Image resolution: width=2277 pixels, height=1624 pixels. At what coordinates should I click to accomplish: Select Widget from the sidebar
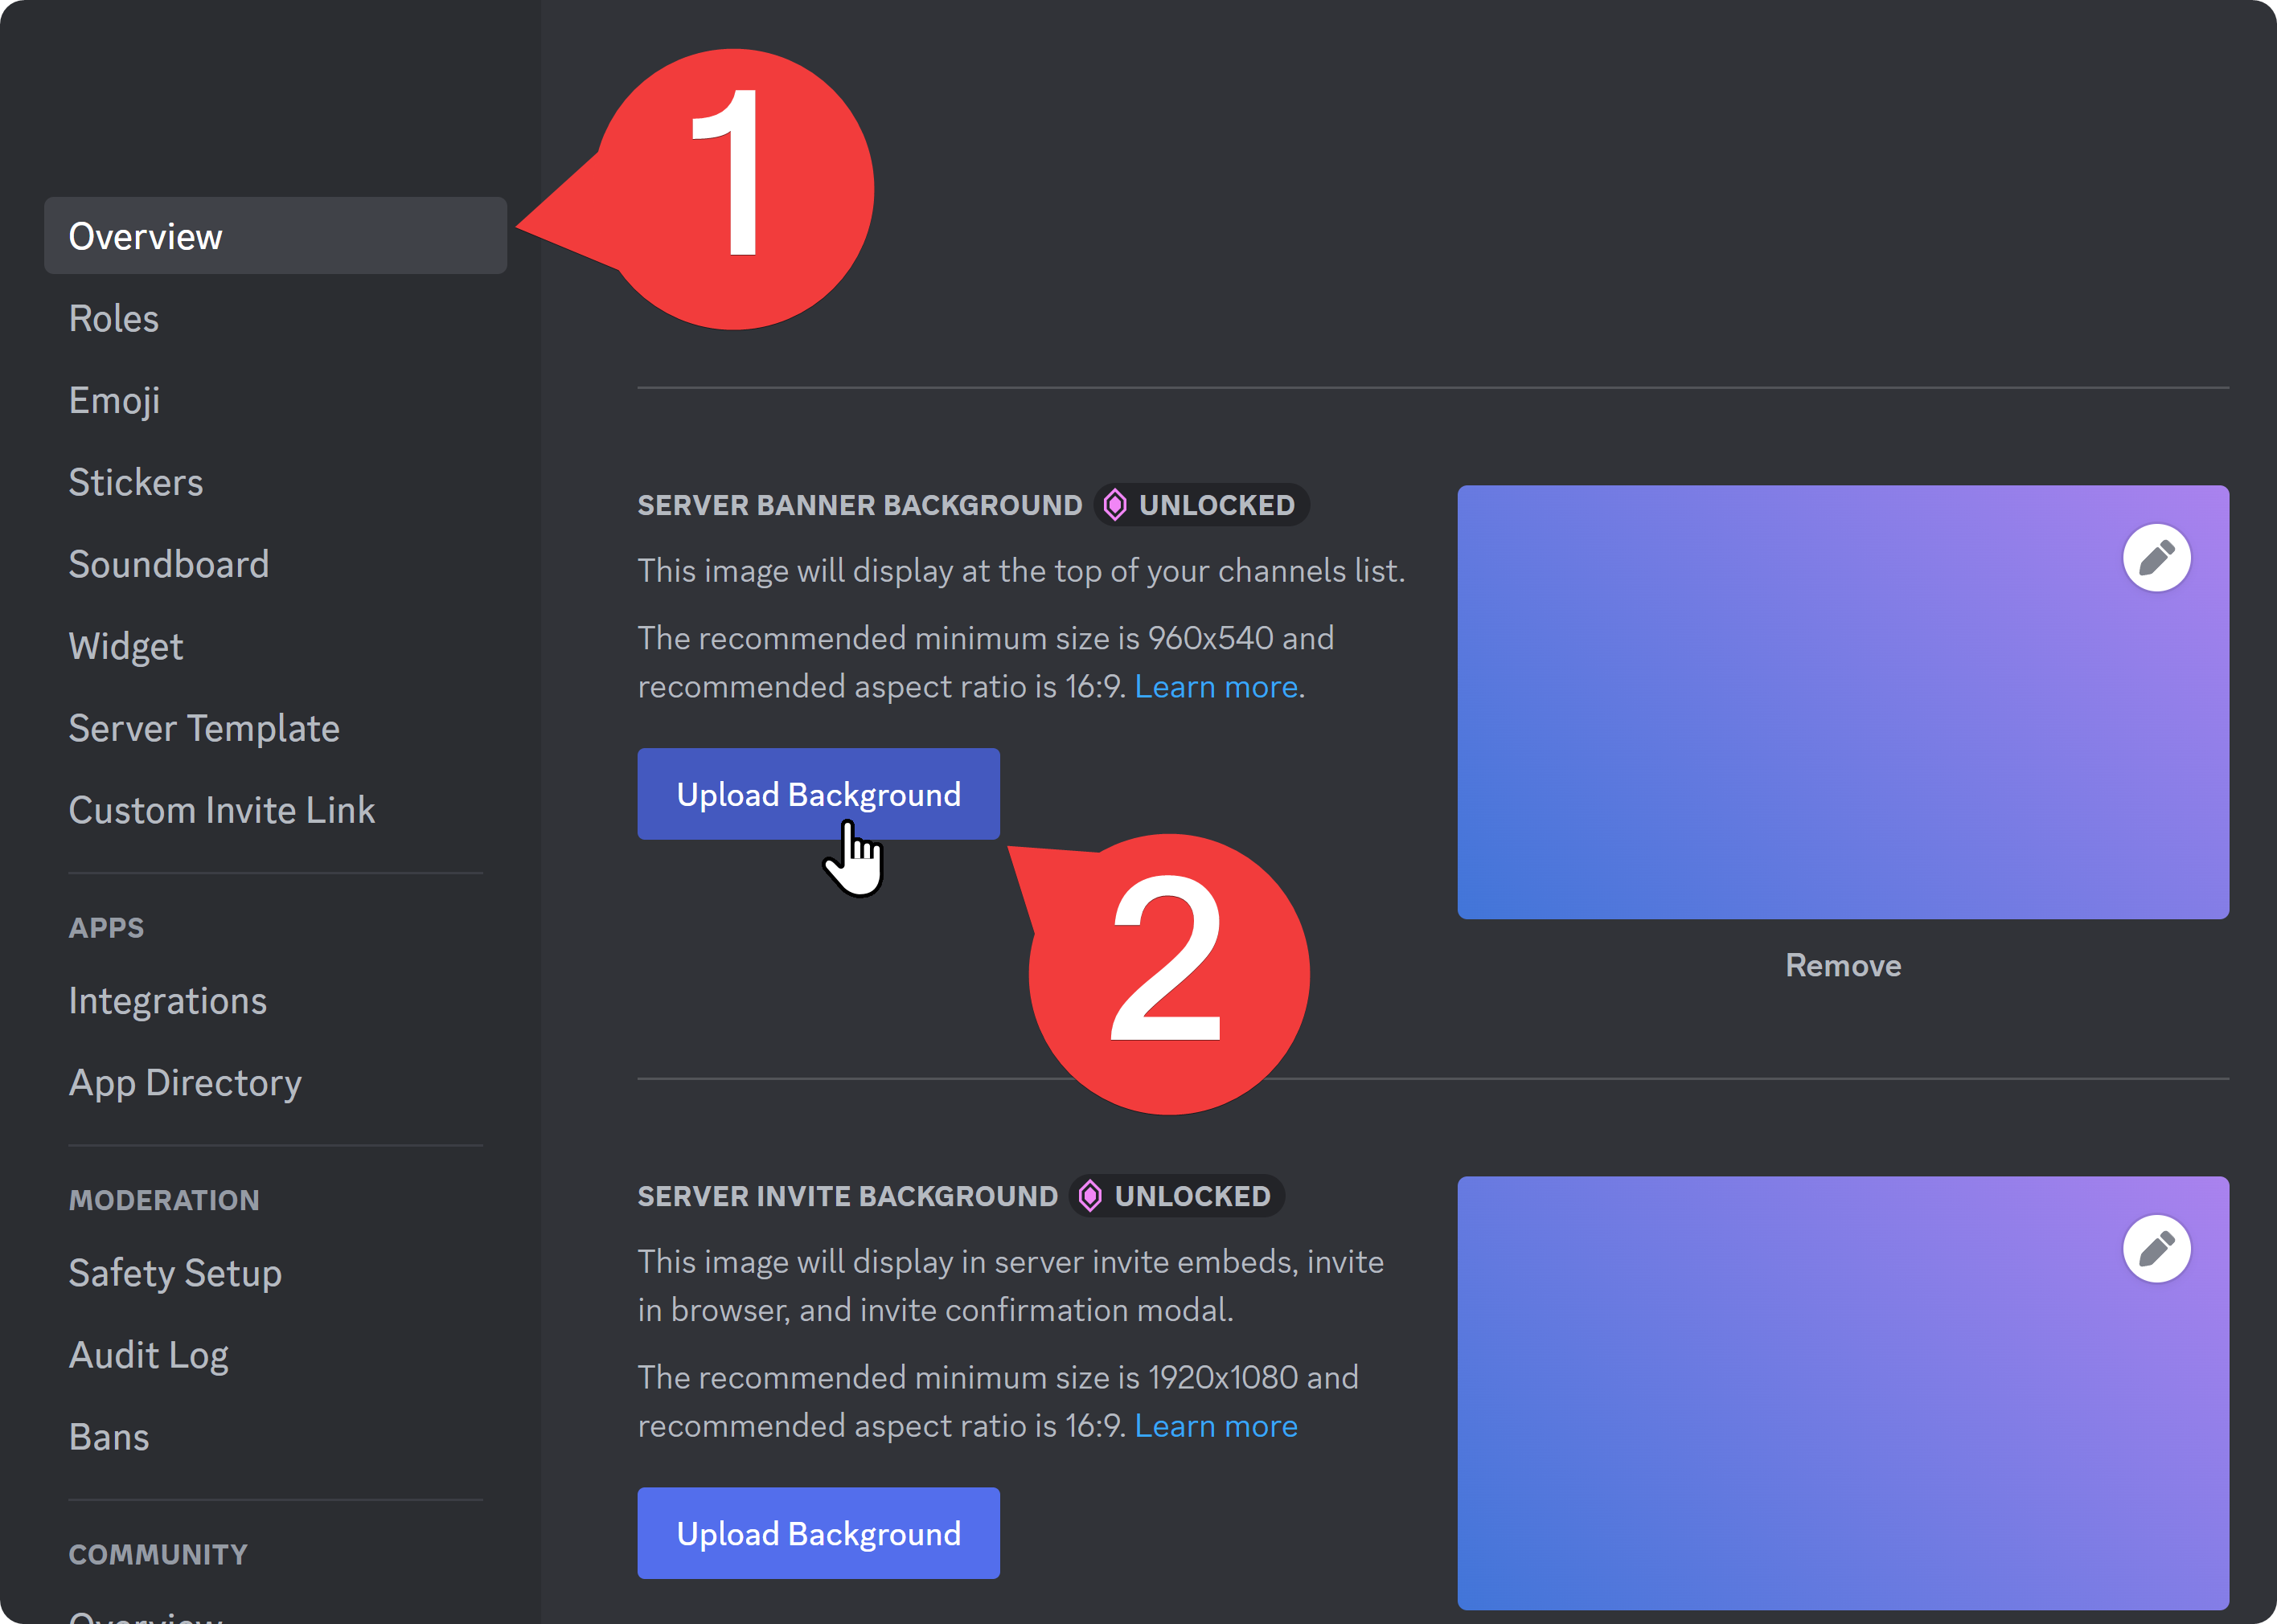coord(125,646)
